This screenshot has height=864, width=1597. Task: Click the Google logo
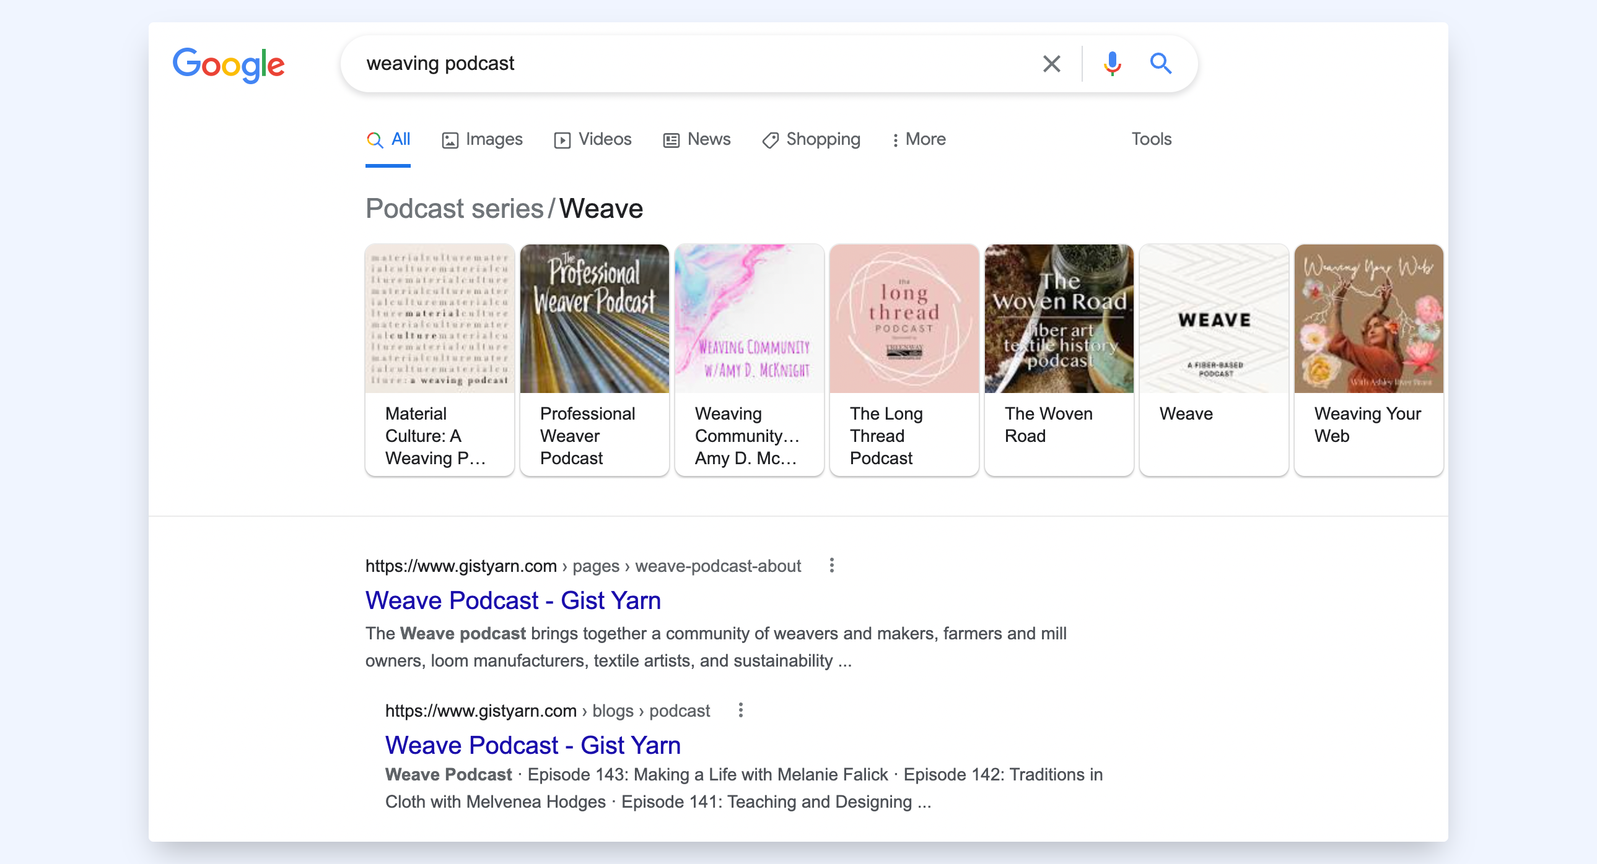pos(228,64)
